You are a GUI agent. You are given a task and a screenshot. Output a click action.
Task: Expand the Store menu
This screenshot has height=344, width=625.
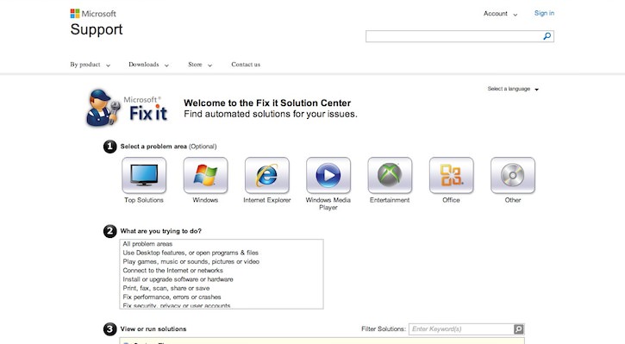coord(200,65)
